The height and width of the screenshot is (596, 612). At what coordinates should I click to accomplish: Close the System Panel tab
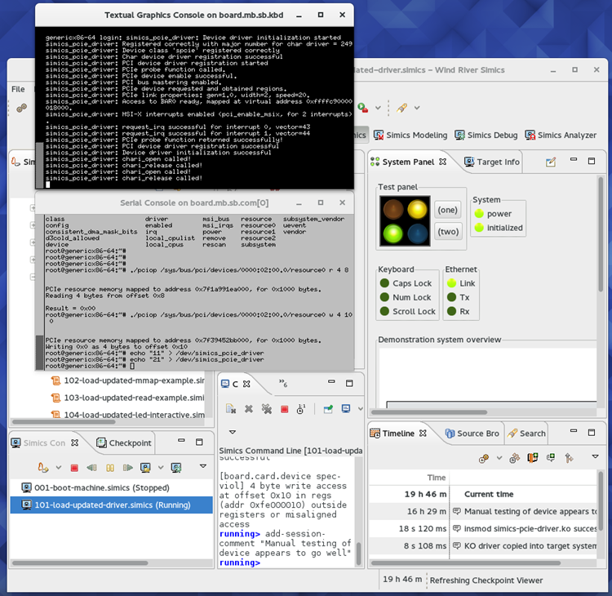(x=442, y=162)
